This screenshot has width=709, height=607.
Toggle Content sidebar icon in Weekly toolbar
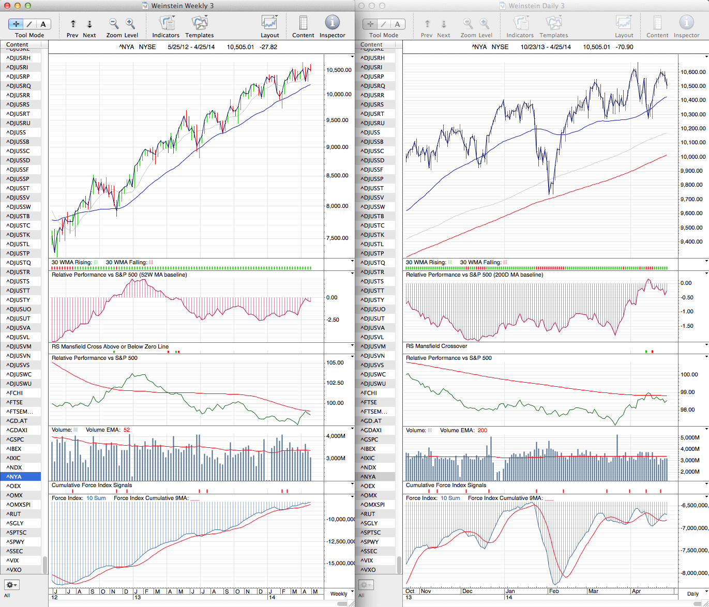(303, 23)
